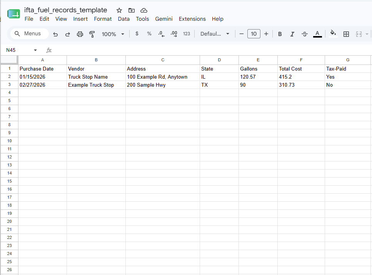The image size is (372, 275).
Task: Increase font size with plus button
Action: pyautogui.click(x=266, y=34)
